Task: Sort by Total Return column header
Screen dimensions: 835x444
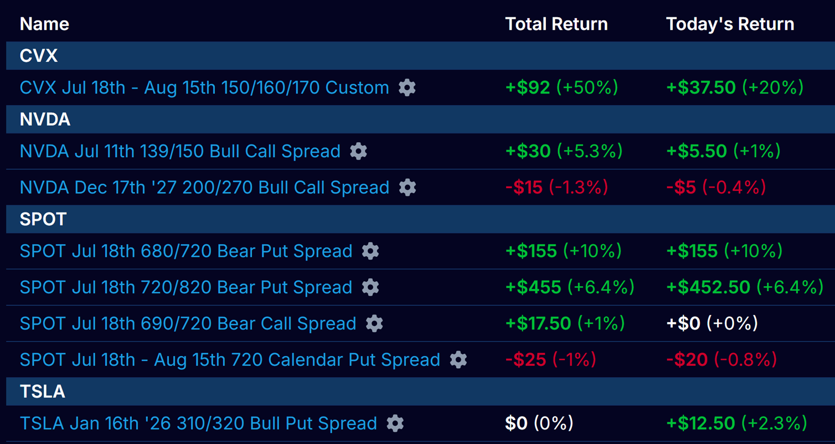Action: coord(556,24)
